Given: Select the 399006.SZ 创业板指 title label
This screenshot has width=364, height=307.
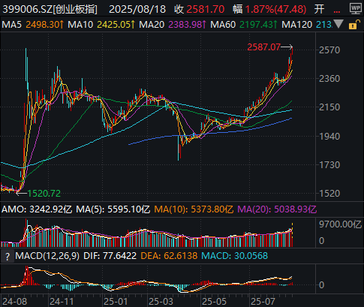Looking at the screenshot, I should tap(50, 10).
